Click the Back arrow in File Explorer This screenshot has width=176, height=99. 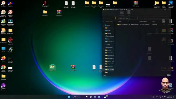pos(104,18)
